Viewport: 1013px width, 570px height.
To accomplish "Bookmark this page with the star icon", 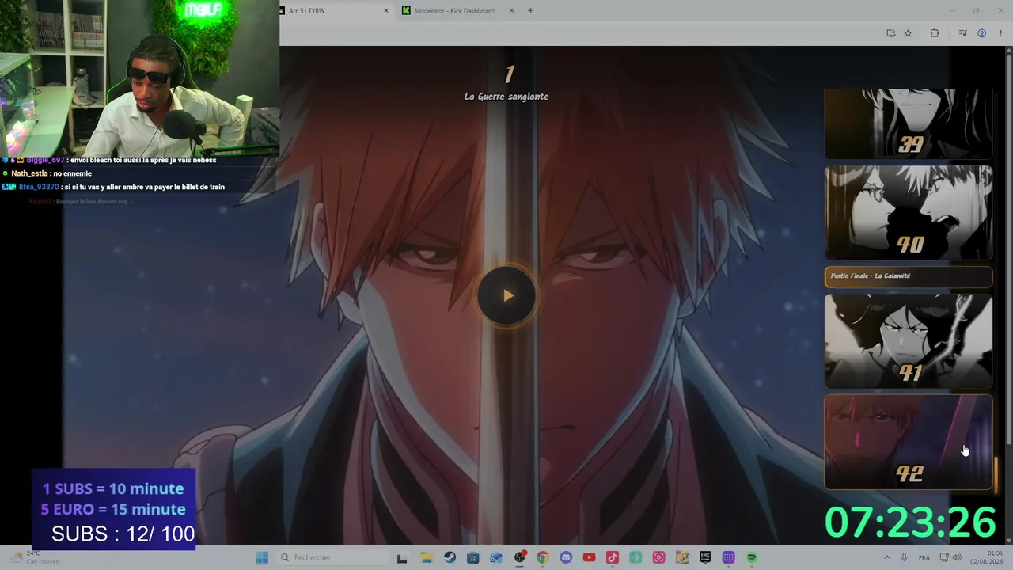I will click(908, 33).
